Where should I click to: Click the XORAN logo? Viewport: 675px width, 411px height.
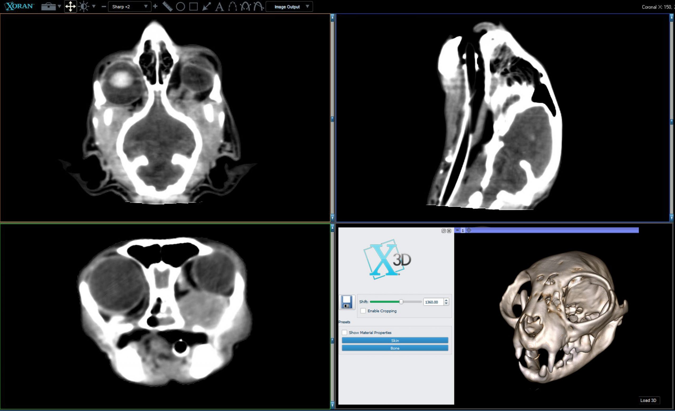[18, 6]
